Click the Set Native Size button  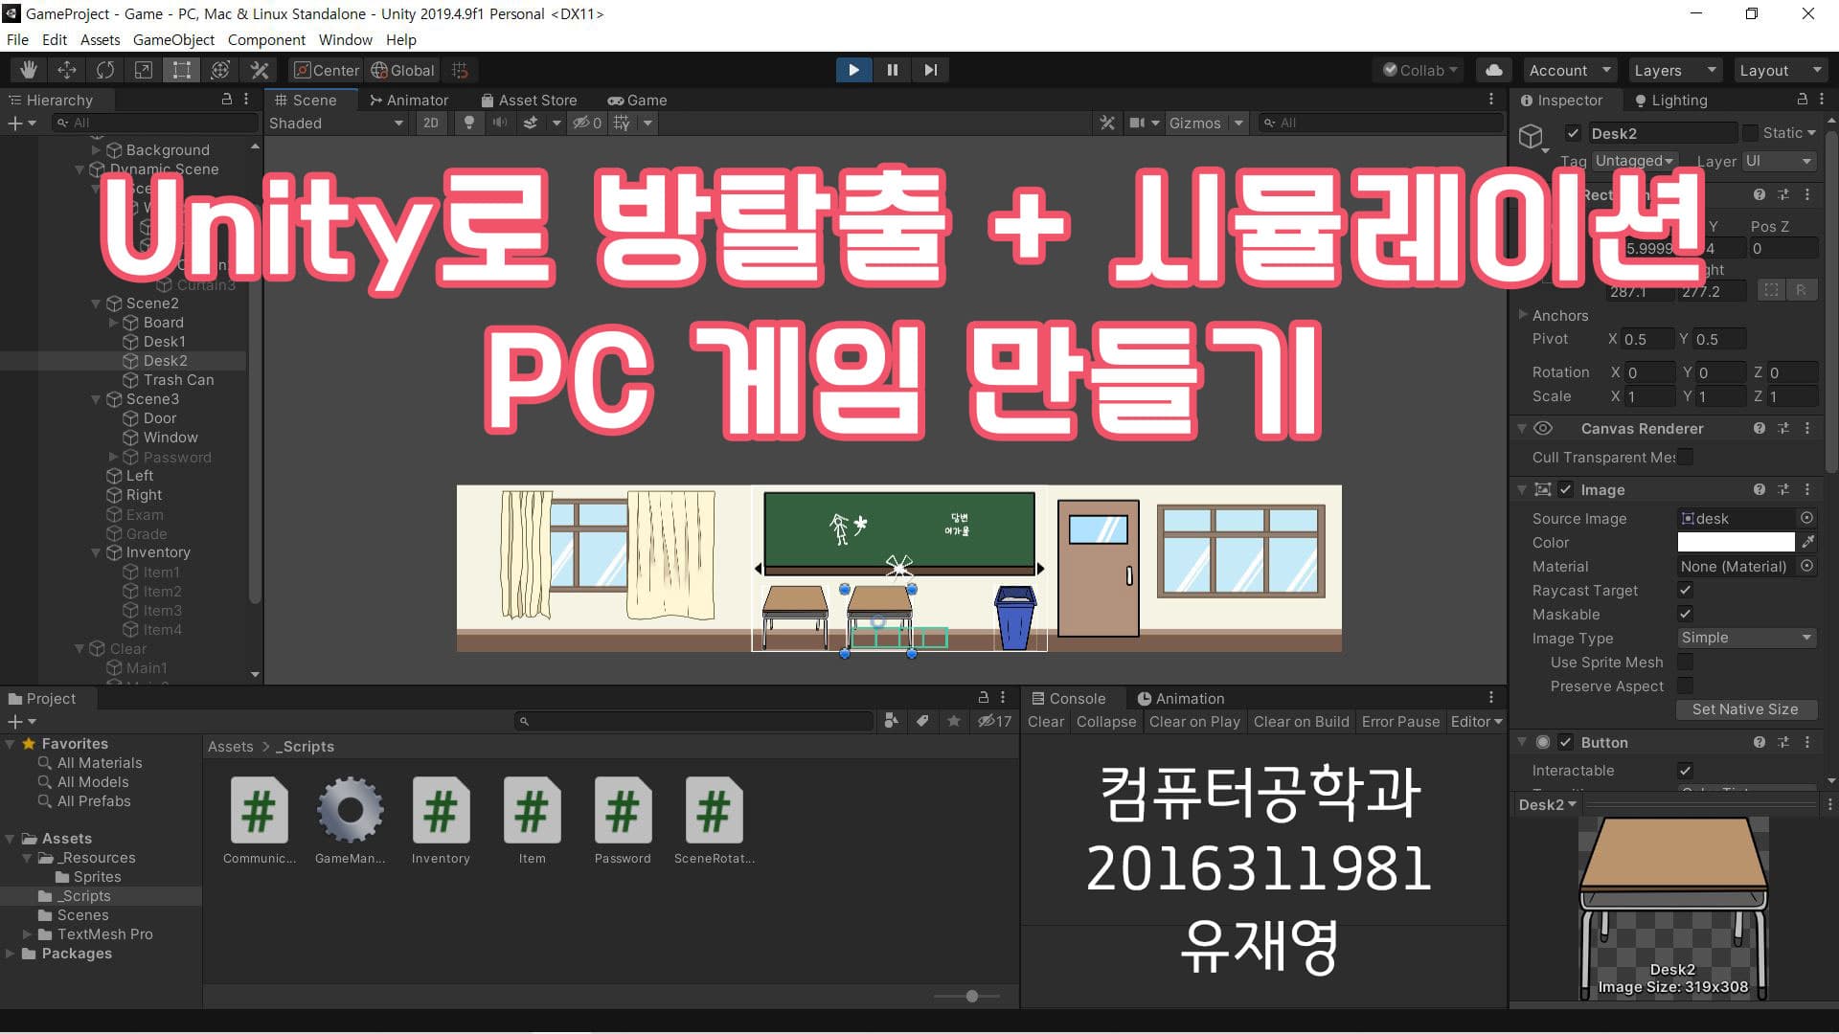1746,709
